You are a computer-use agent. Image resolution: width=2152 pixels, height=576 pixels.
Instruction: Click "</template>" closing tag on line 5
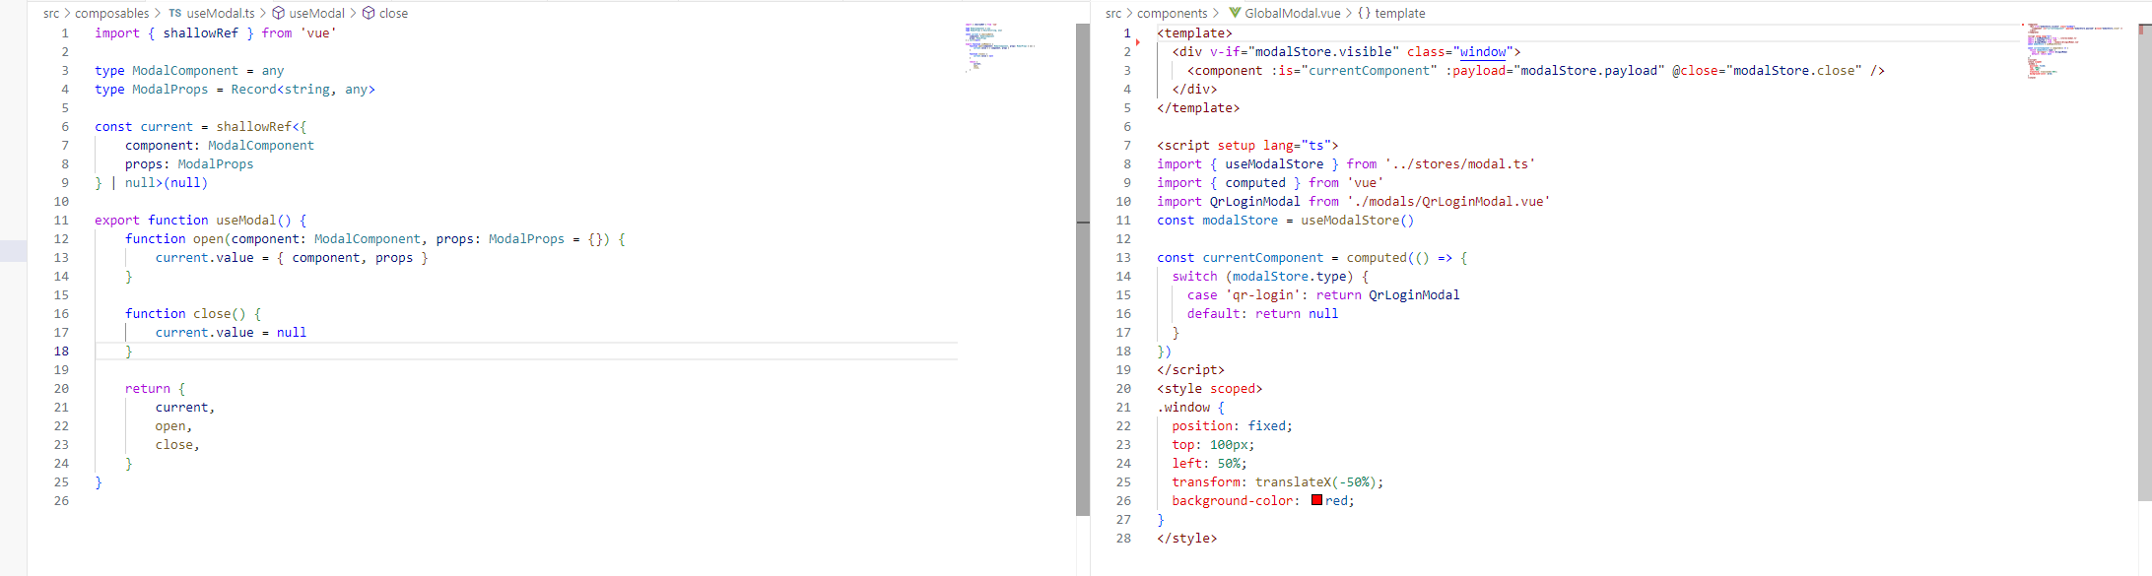(1198, 107)
